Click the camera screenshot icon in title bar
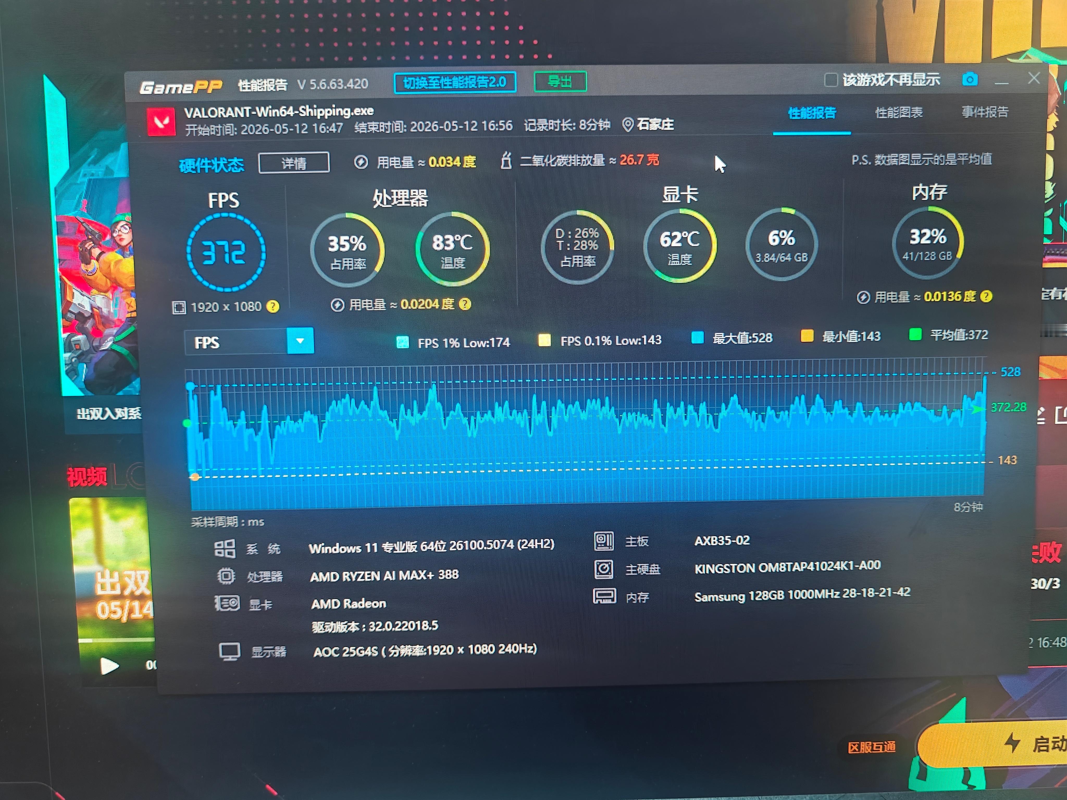This screenshot has height=800, width=1067. [x=970, y=80]
